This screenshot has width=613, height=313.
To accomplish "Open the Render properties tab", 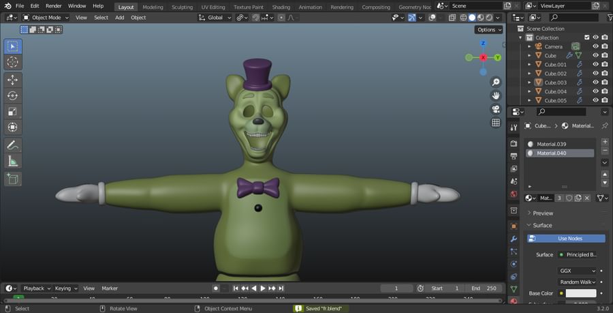I will (x=514, y=144).
